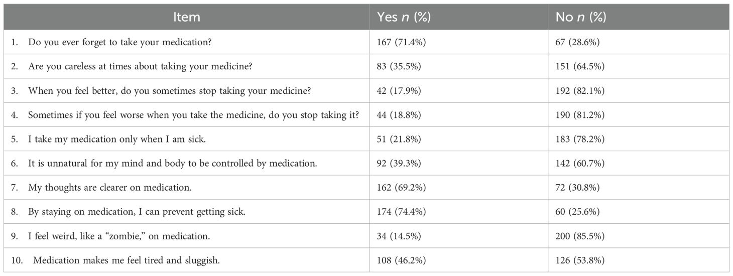Click the "Item" column header
The width and height of the screenshot is (733, 276).
pyautogui.click(x=186, y=17)
